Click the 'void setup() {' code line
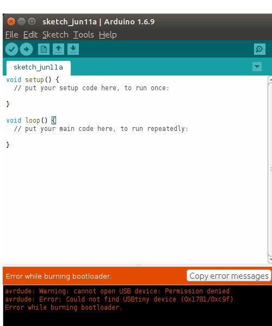 click(33, 80)
